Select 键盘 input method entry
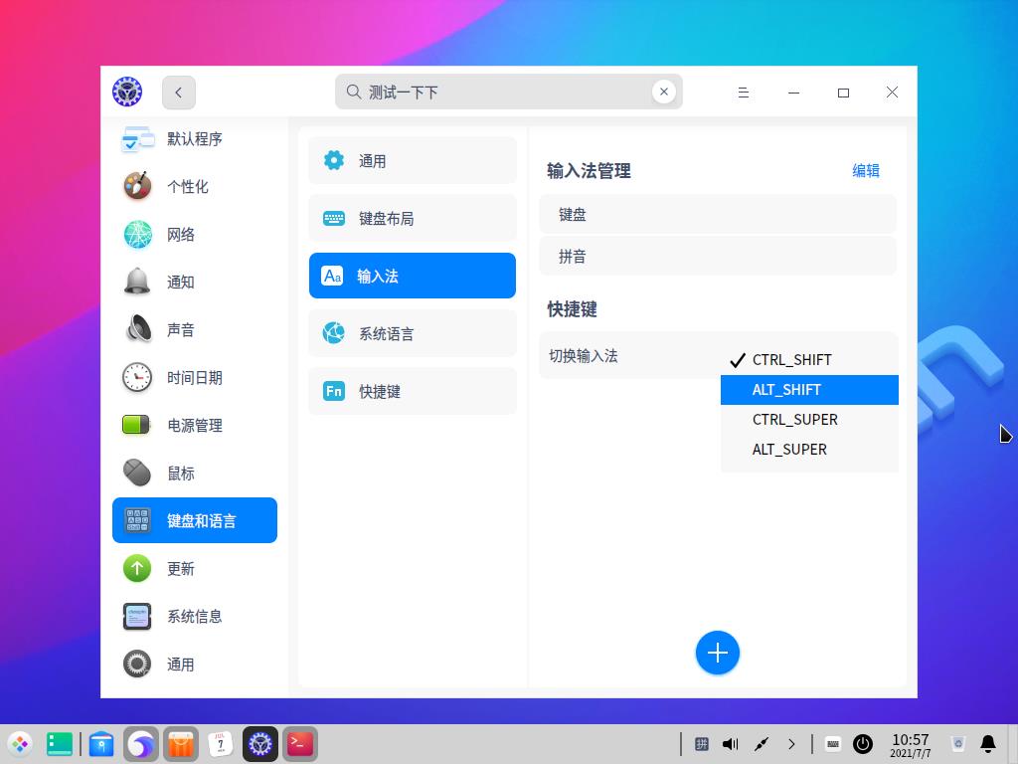The width and height of the screenshot is (1018, 764). (x=718, y=215)
